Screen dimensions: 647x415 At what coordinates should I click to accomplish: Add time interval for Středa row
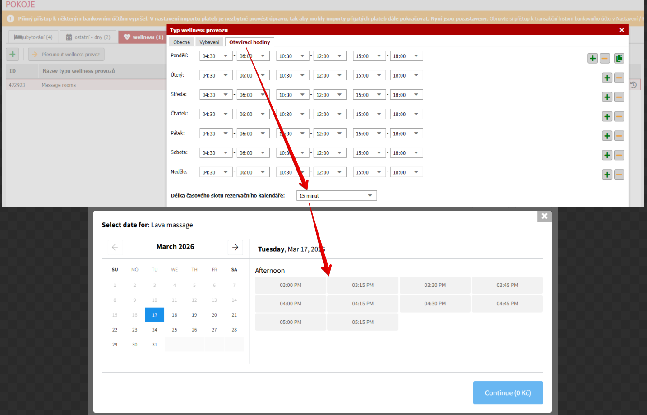point(607,97)
